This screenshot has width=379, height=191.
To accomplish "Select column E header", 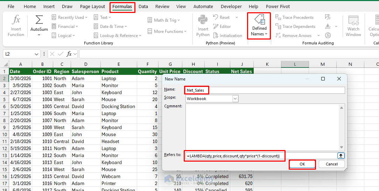I will point(119,64).
